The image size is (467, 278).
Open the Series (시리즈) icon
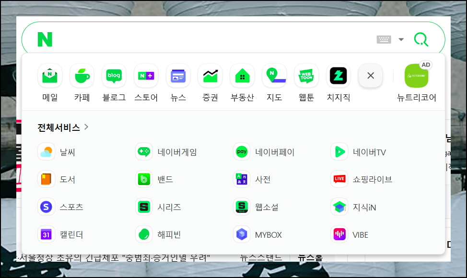tap(144, 207)
